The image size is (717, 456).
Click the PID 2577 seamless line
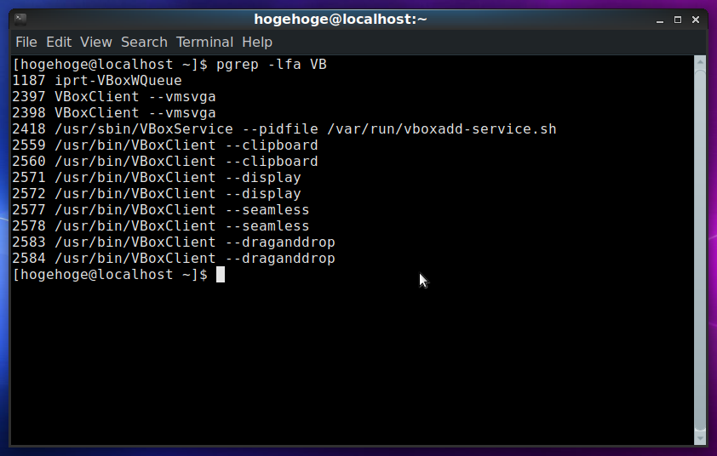(160, 210)
